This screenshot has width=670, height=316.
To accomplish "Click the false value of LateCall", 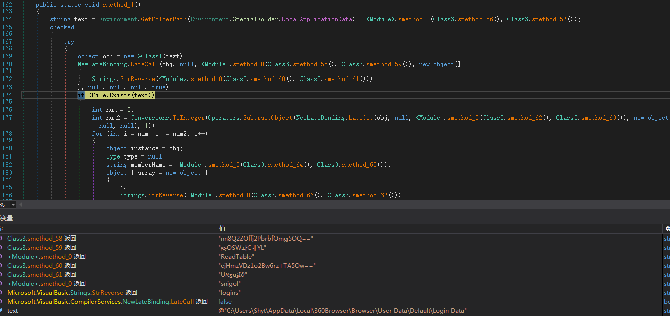I will [225, 301].
